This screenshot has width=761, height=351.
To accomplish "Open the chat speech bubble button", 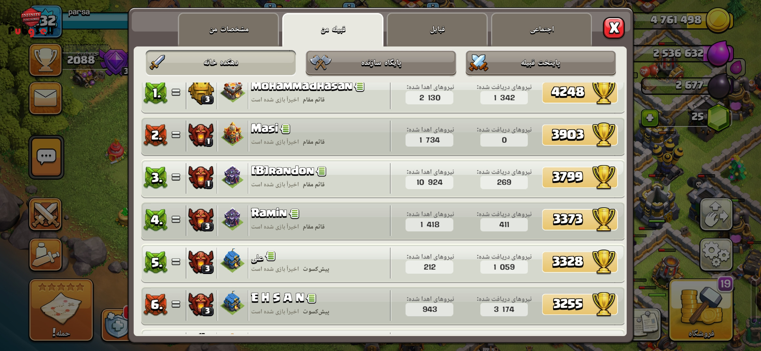I will (46, 157).
